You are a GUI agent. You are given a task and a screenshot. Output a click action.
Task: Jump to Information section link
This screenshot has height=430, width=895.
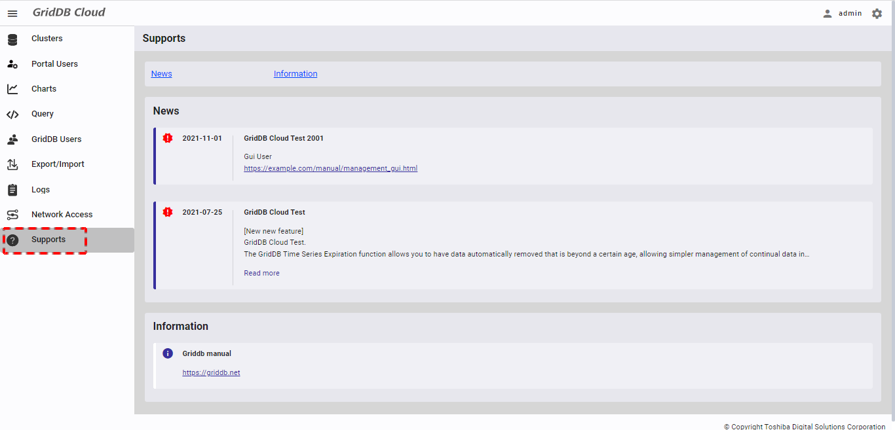(295, 74)
